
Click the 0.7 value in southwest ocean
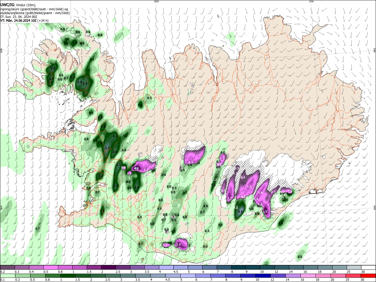click(x=38, y=229)
